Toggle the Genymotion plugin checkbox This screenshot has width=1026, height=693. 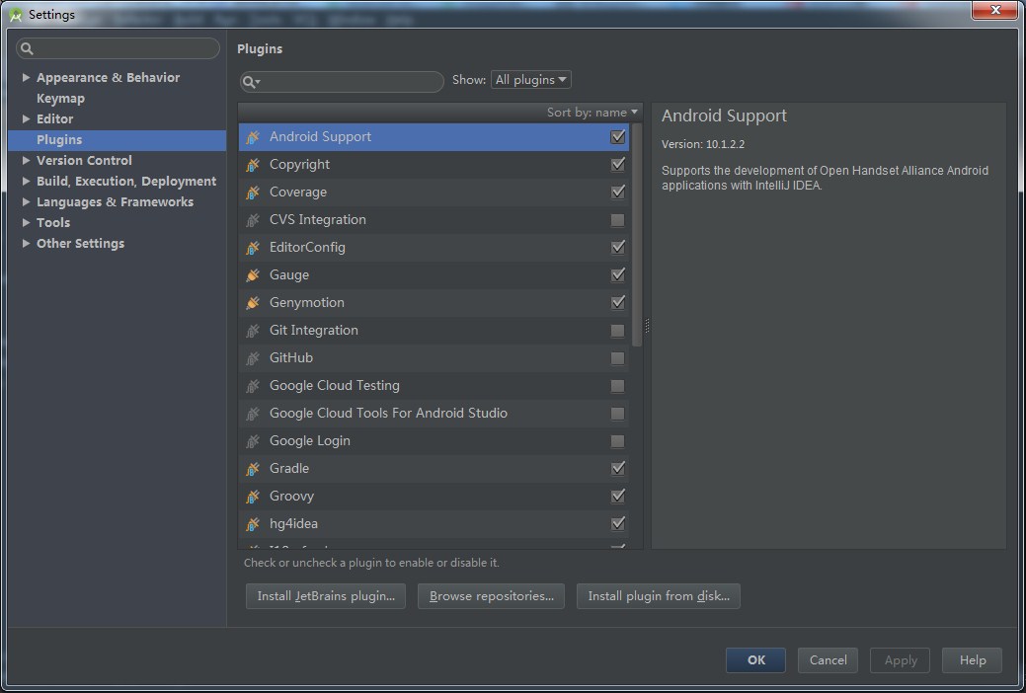click(618, 303)
